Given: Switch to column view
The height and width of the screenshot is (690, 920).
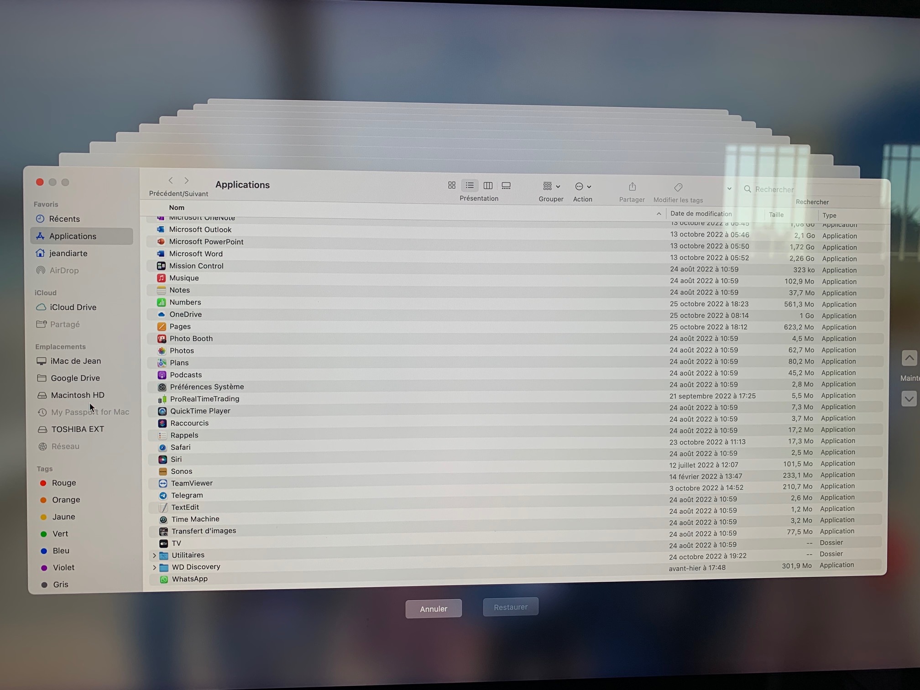Looking at the screenshot, I should point(488,186).
